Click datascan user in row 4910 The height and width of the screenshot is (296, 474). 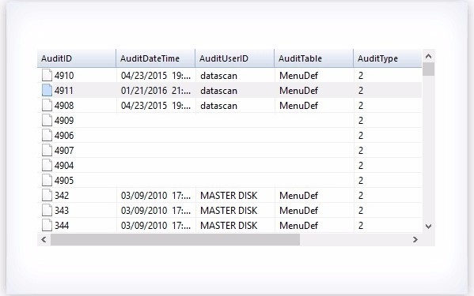(x=218, y=75)
